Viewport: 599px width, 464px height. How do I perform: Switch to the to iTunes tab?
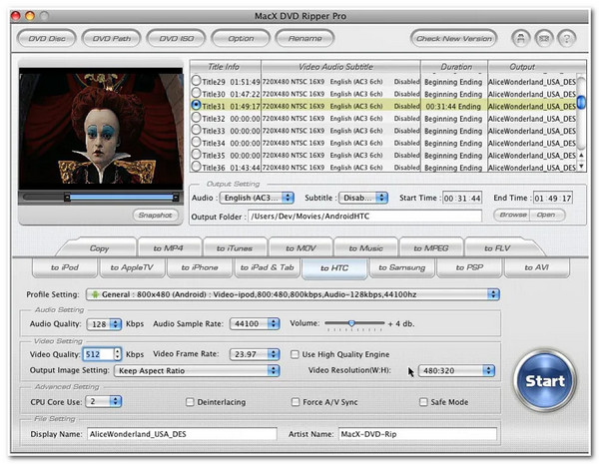point(235,248)
